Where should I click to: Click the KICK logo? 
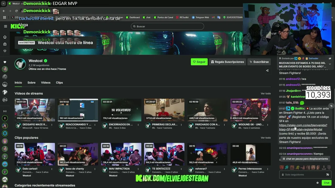tap(18, 26)
